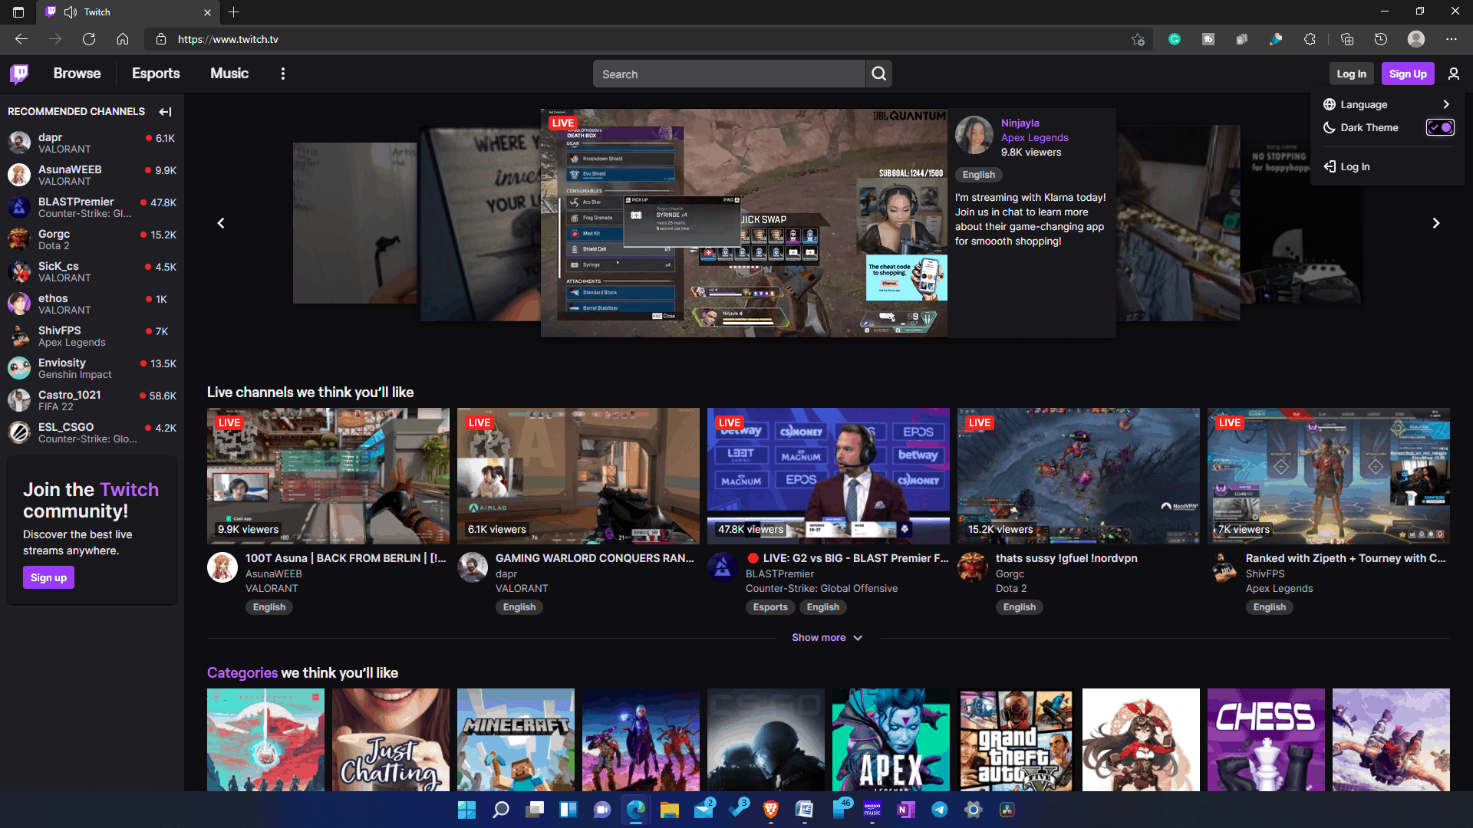Click Log In button in header
The image size is (1473, 828).
tap(1351, 74)
